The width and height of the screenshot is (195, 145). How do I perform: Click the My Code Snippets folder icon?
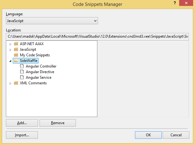point(16,55)
